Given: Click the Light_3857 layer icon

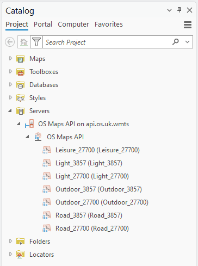Looking at the screenshot, I should pos(47,163).
